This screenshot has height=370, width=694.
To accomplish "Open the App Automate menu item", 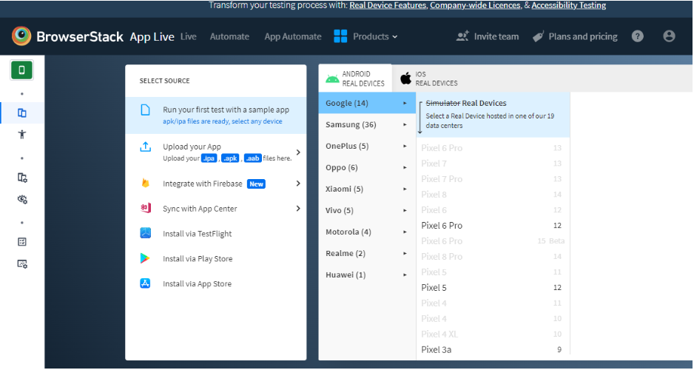I will coord(293,36).
